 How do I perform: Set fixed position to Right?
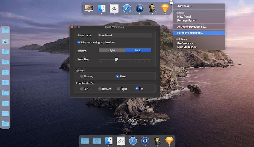click(x=118, y=89)
